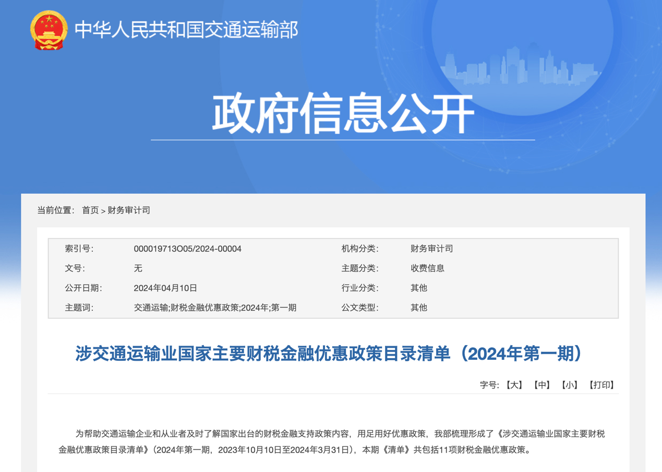This screenshot has width=662, height=472.
Task: Select the keywords 交通运输;财税金融优惠政策;2024年;第一期
Action: [x=215, y=308]
